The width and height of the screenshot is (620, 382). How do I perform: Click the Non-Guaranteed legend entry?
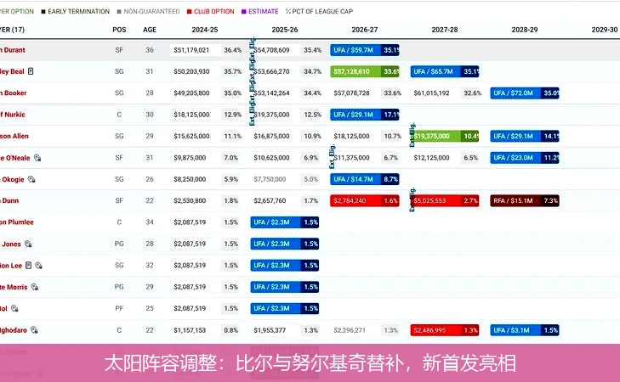(148, 11)
